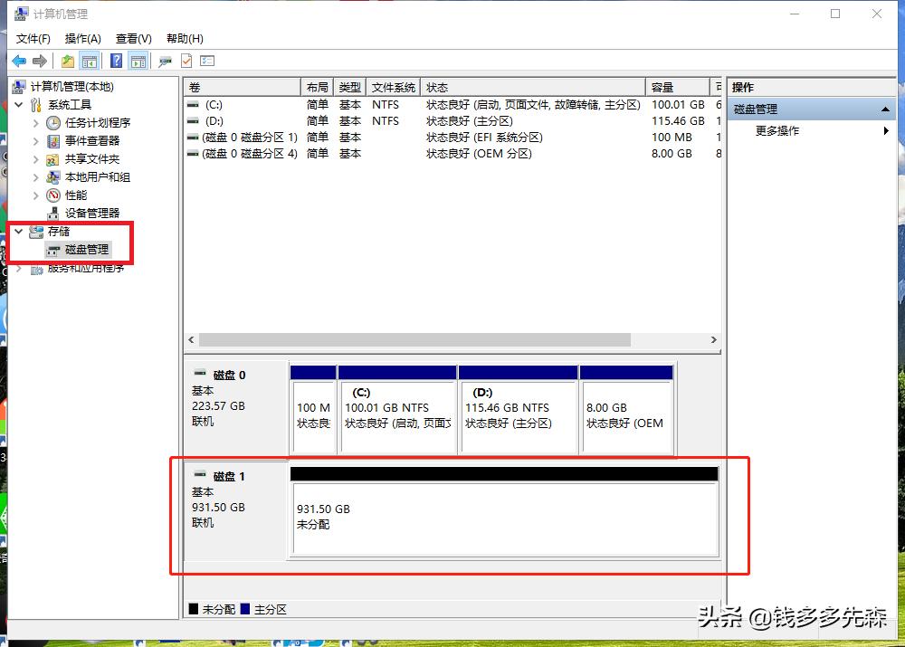The width and height of the screenshot is (905, 647).
Task: Open the 查看(V) menu
Action: click(132, 38)
